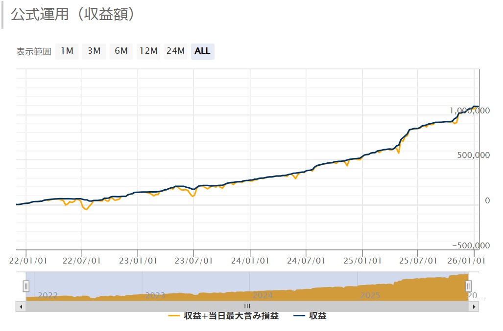This screenshot has height=331, width=503.
Task: Select the 1M display range
Action: tap(67, 51)
